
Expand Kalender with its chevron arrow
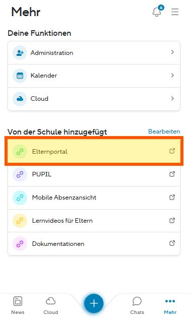tap(172, 76)
